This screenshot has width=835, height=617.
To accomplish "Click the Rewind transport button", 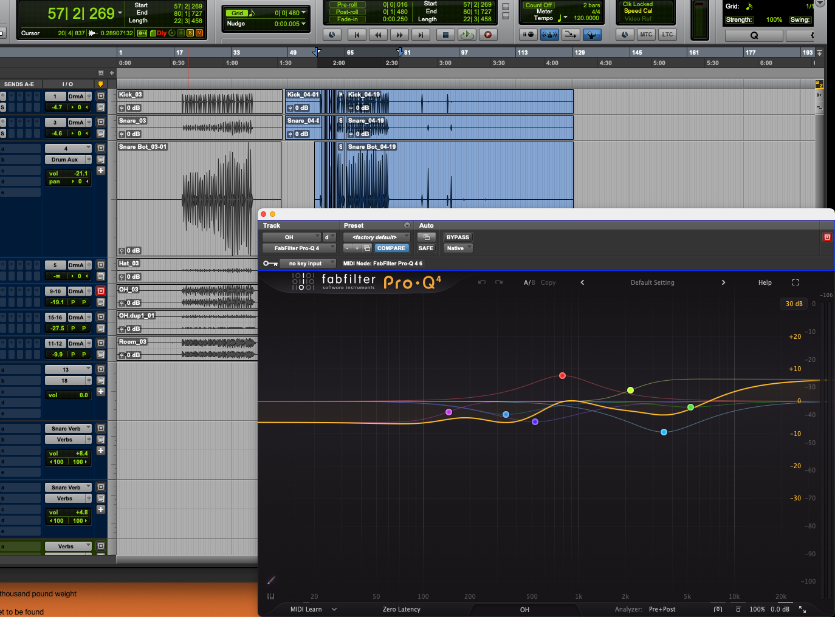I will pos(378,35).
